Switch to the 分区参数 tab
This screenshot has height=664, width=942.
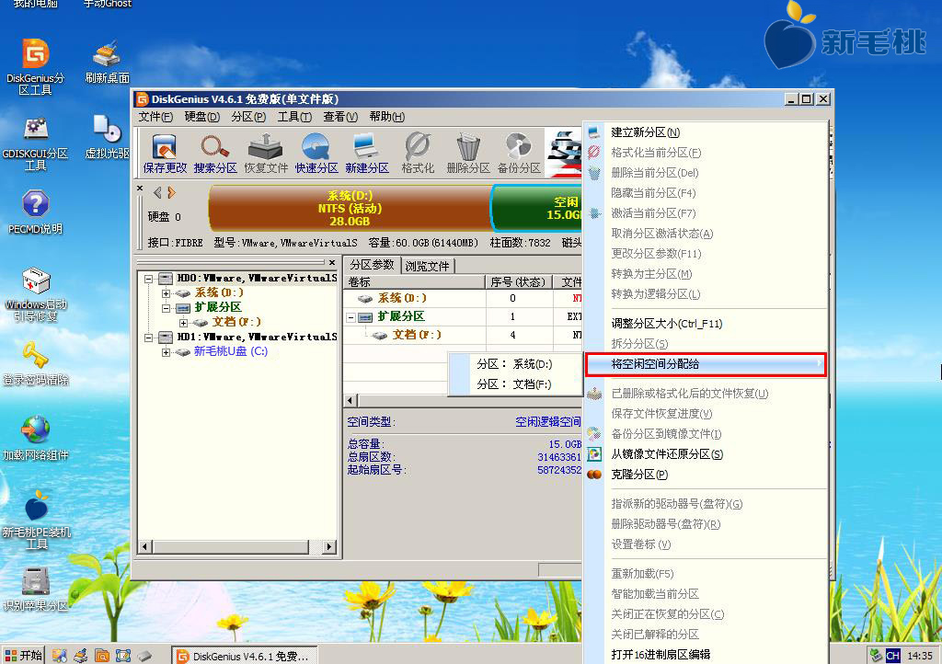(372, 265)
